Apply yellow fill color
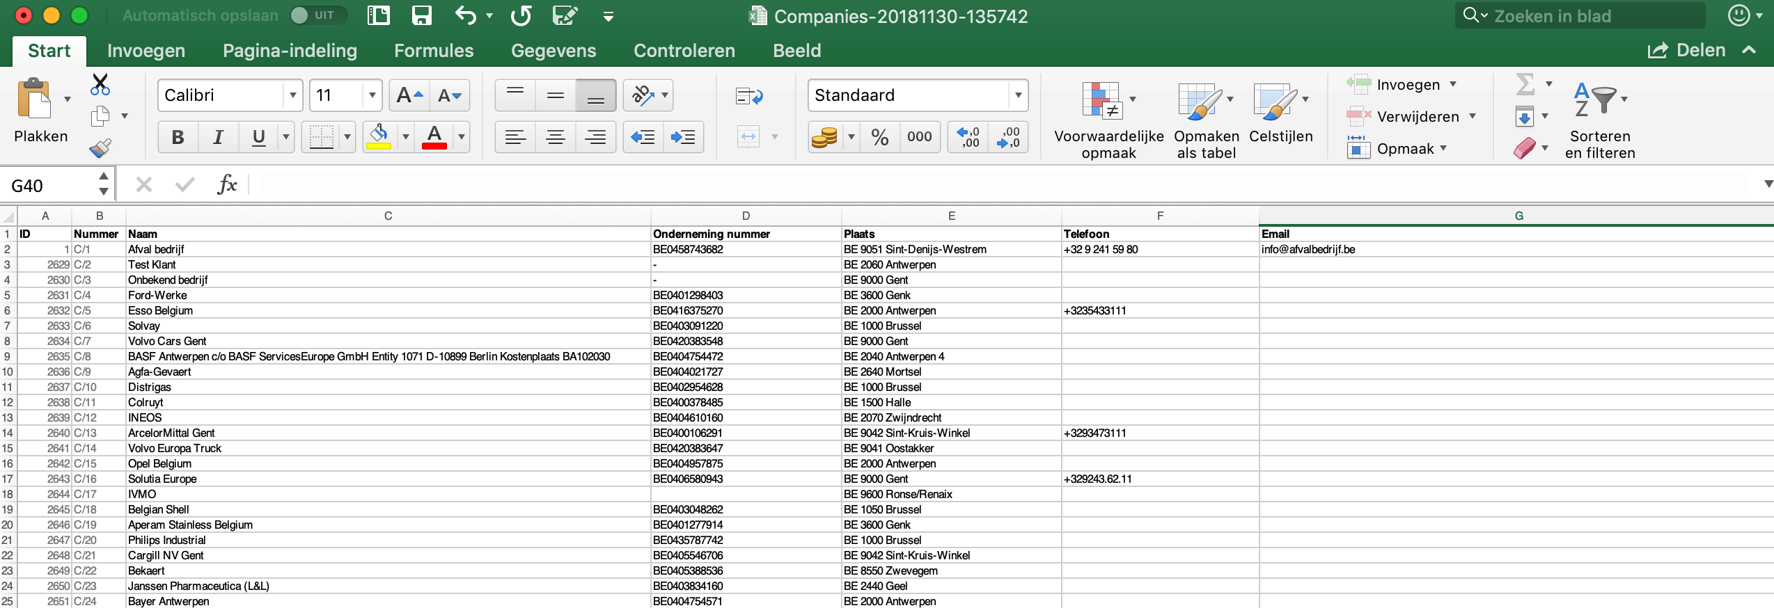Viewport: 1774px width, 608px height. (379, 137)
